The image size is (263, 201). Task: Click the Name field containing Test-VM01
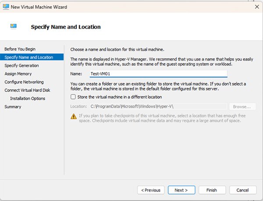[155, 74]
